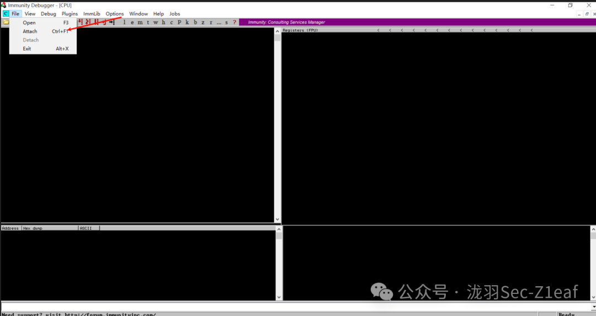Click the Registers (FPU) header

click(x=300, y=30)
